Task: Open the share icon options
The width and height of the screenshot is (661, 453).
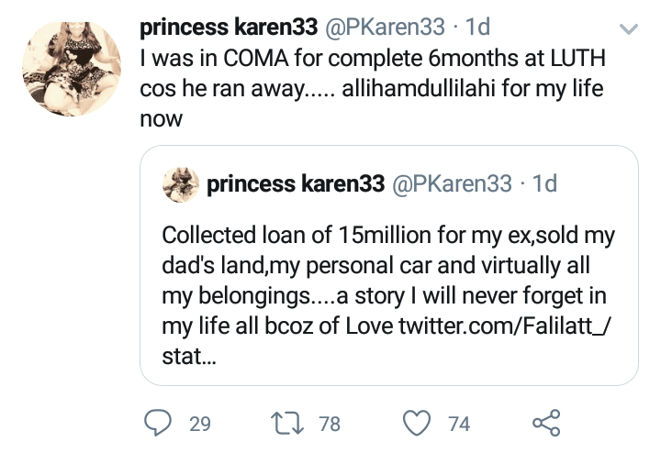Action: click(546, 423)
